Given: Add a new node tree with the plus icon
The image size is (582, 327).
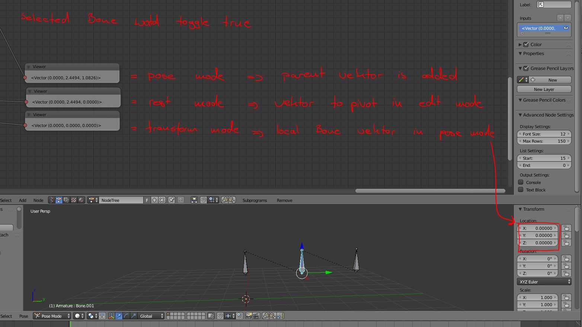Looking at the screenshot, I should tap(154, 200).
